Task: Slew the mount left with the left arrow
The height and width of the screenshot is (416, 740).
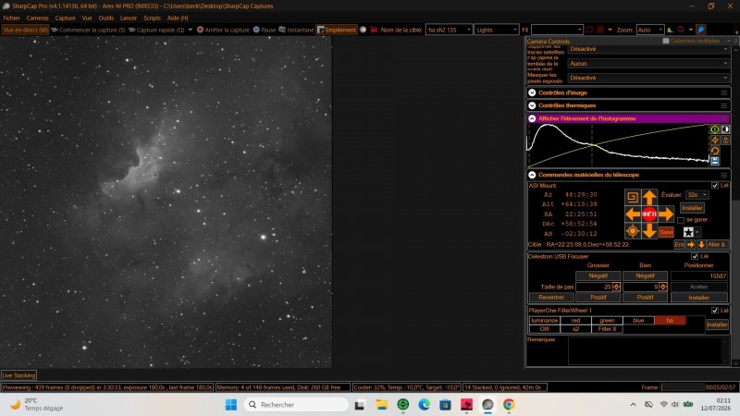Action: (x=633, y=214)
